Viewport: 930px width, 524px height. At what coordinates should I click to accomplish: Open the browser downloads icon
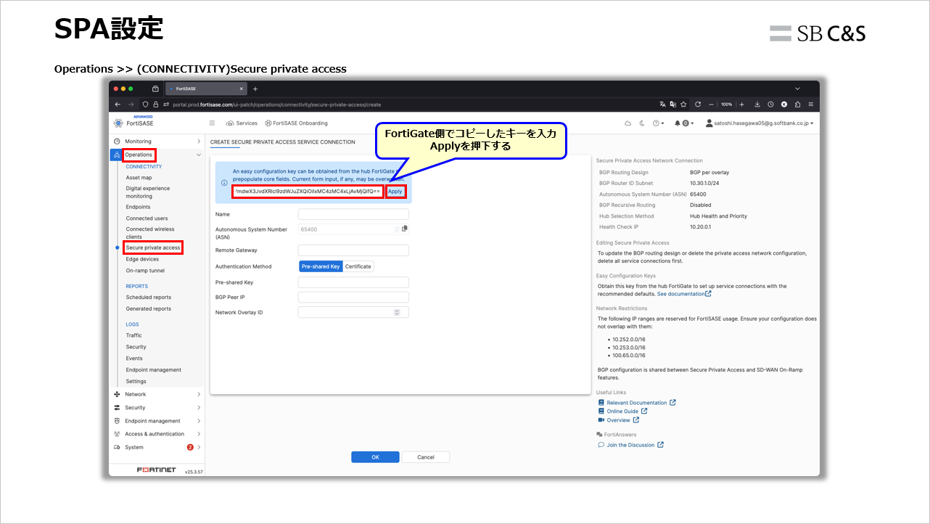coord(757,105)
